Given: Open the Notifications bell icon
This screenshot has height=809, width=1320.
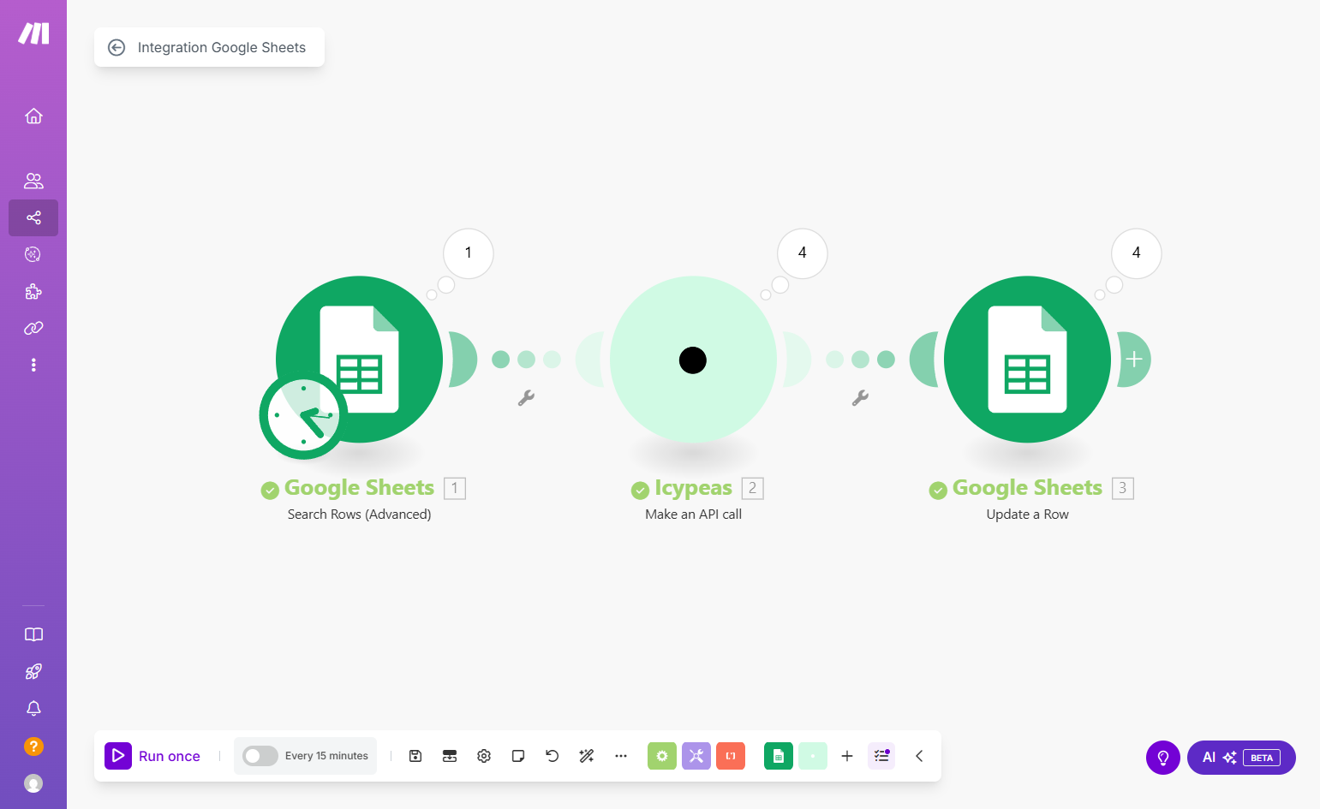Looking at the screenshot, I should point(33,708).
